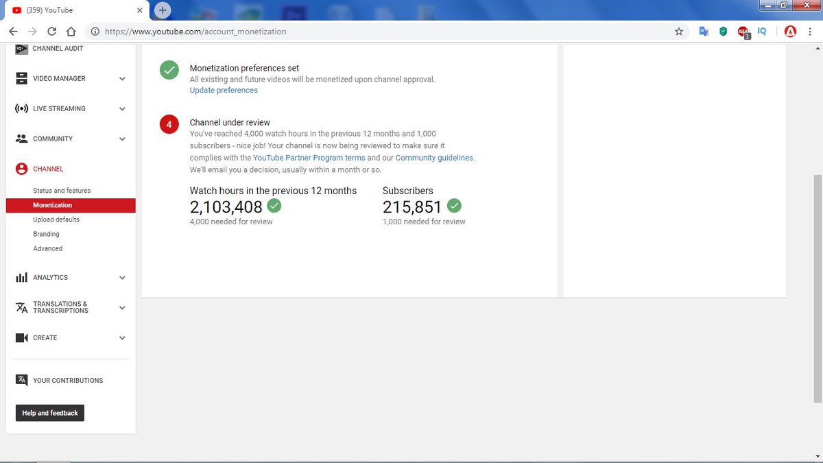The width and height of the screenshot is (823, 463).
Task: Click 'Channel under review' heading
Action: [230, 122]
